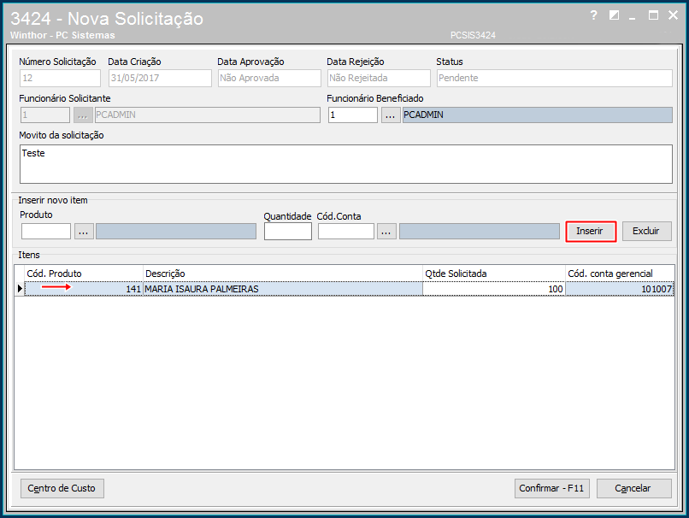Select the MARIA ISAURA PALMEIRAS description cell

tap(283, 289)
